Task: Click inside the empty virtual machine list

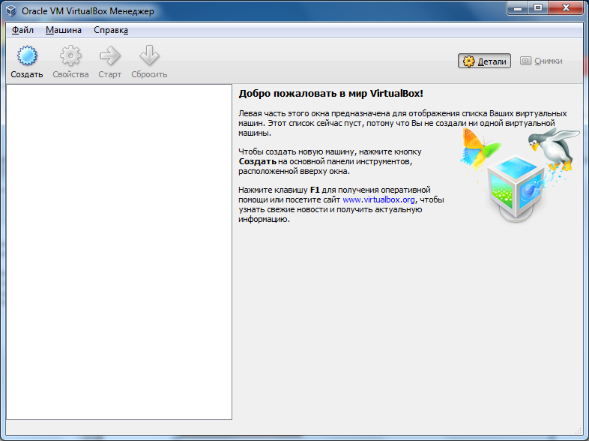Action: click(119, 252)
